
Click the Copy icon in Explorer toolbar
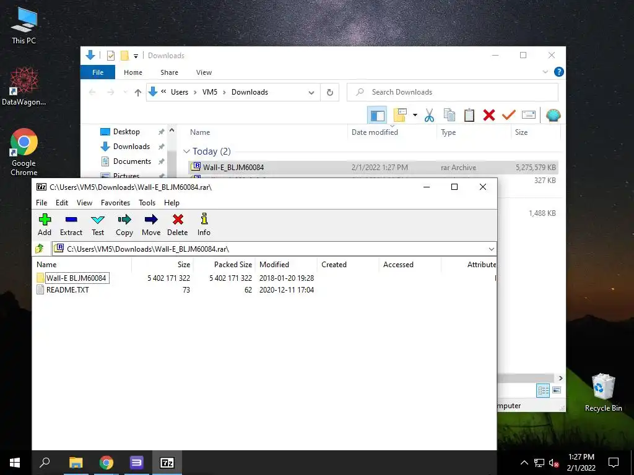pyautogui.click(x=449, y=115)
